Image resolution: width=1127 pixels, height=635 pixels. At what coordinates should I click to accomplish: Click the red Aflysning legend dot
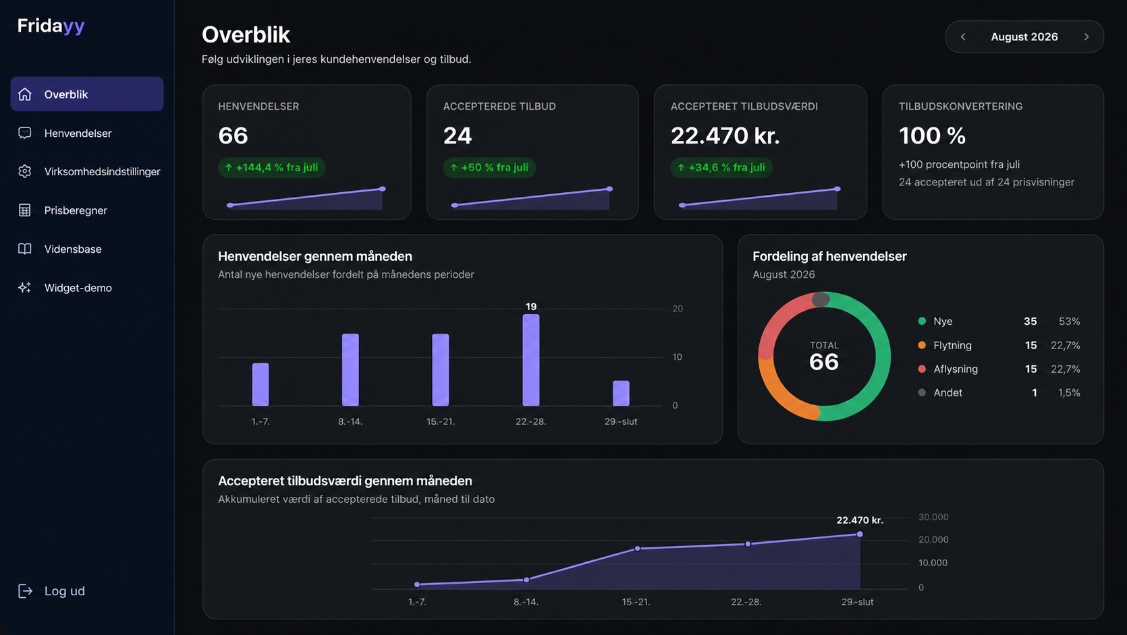pos(922,369)
